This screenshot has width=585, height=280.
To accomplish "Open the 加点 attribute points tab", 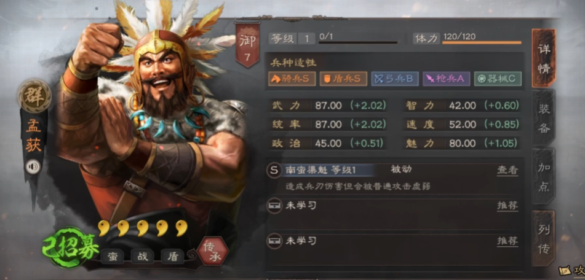I will tap(544, 176).
